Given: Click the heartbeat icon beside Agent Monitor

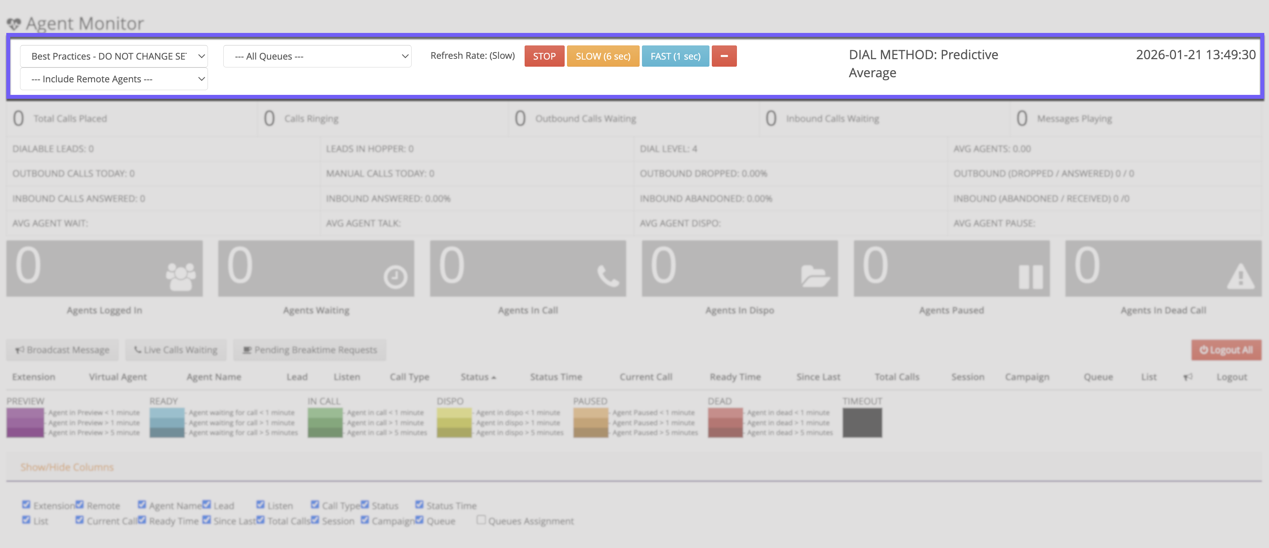Looking at the screenshot, I should [14, 24].
